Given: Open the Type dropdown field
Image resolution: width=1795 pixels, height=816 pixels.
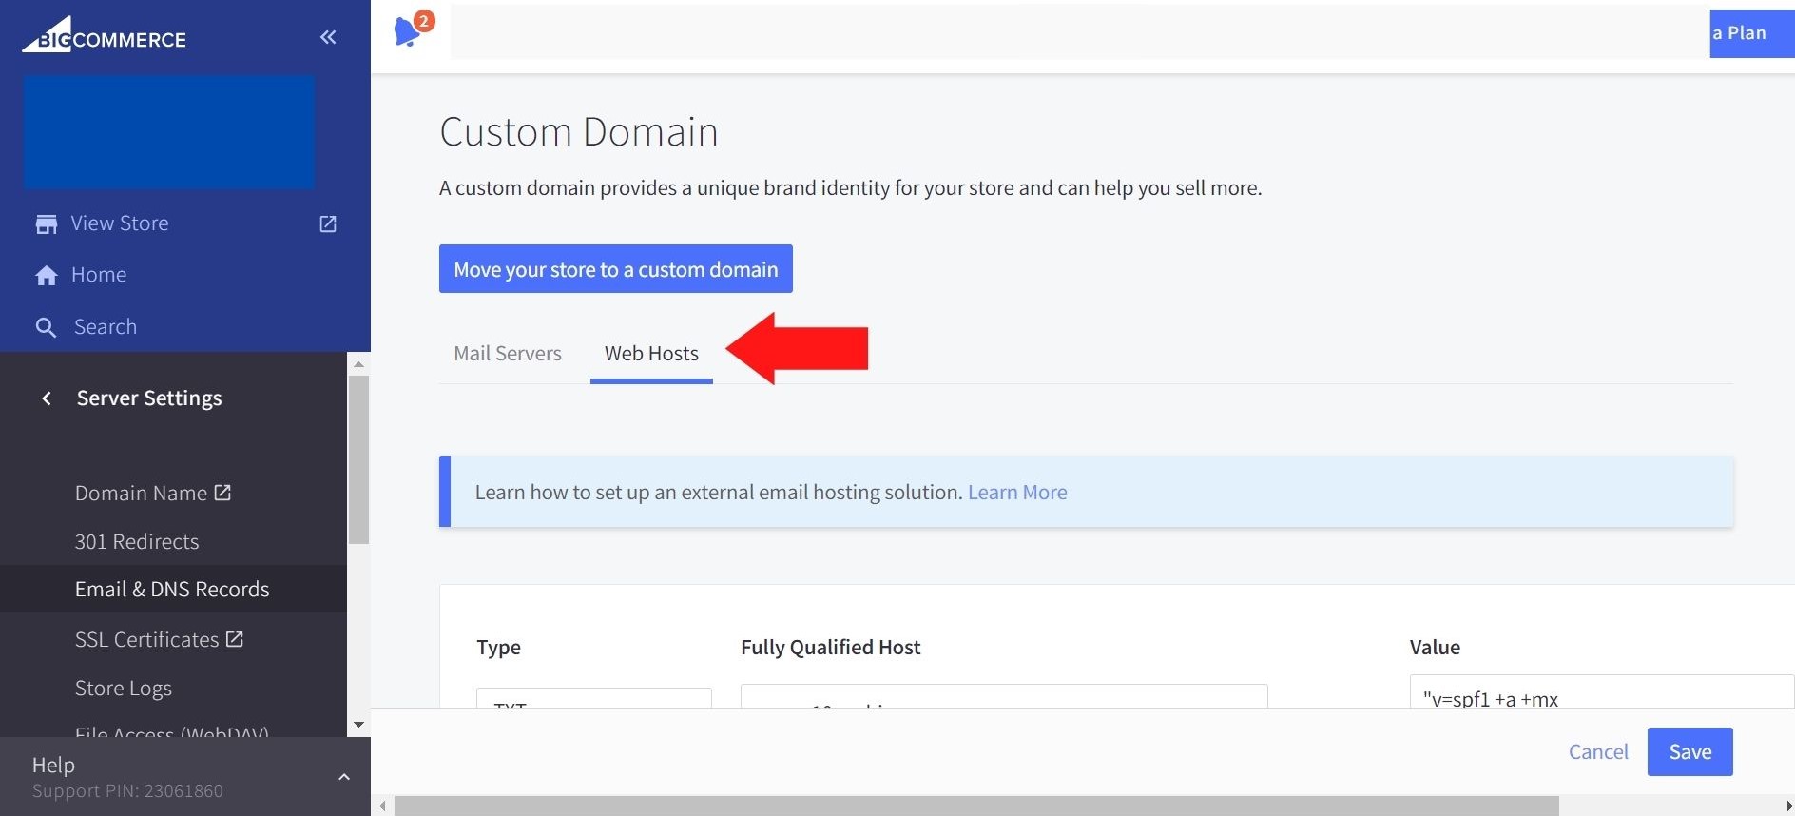Looking at the screenshot, I should pos(593,697).
